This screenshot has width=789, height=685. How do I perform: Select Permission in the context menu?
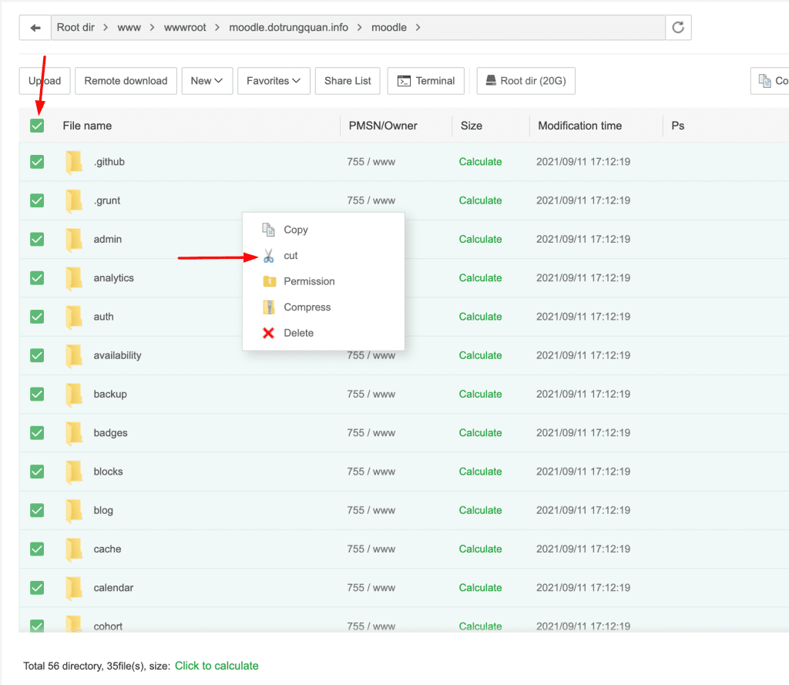(x=309, y=281)
